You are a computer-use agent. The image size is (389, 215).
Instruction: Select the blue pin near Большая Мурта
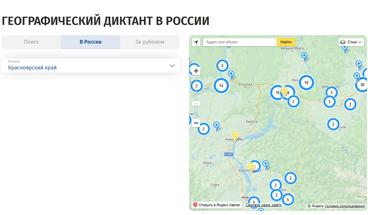point(304,56)
